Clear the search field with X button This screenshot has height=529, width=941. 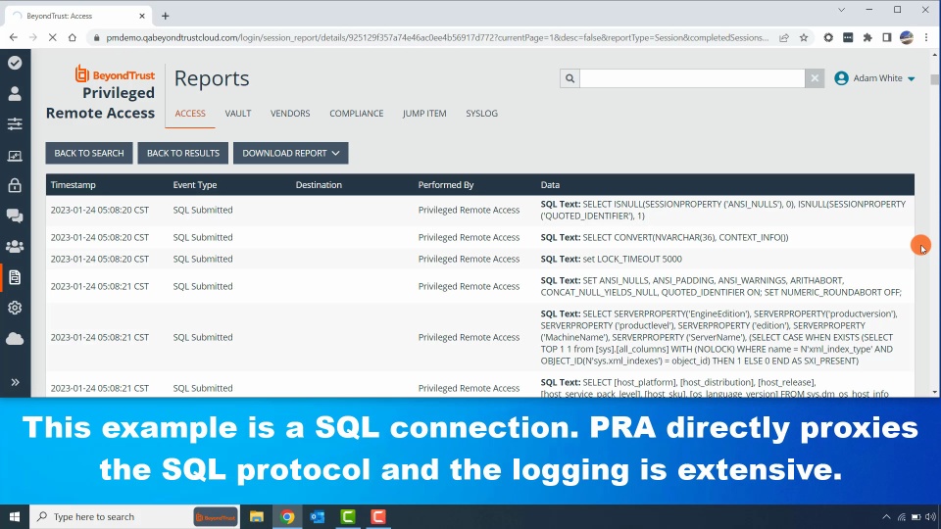point(815,78)
